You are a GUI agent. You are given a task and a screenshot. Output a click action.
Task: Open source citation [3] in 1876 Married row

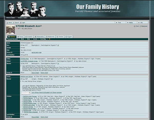click(58, 64)
